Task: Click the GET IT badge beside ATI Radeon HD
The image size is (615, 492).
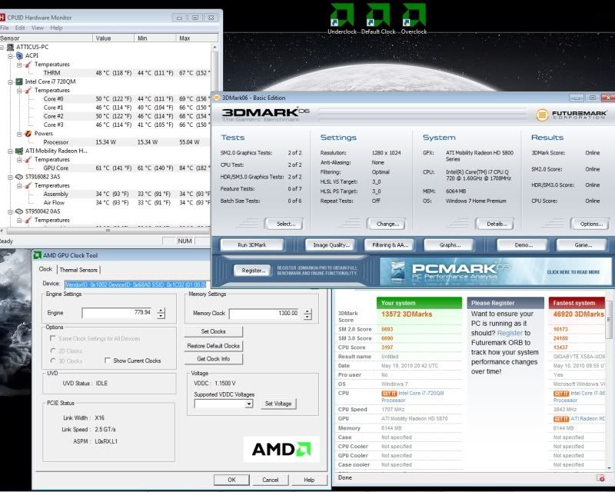Action: (x=561, y=419)
